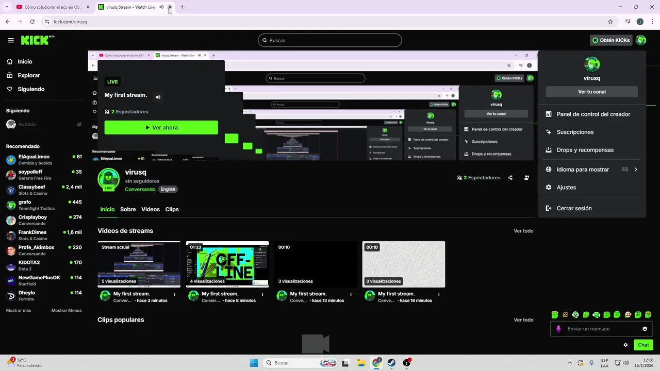This screenshot has height=371, width=660.
Task: Click the purple microphone icon in chat
Action: click(x=558, y=329)
